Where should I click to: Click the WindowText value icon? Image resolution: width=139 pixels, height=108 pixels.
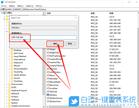coord(48,101)
